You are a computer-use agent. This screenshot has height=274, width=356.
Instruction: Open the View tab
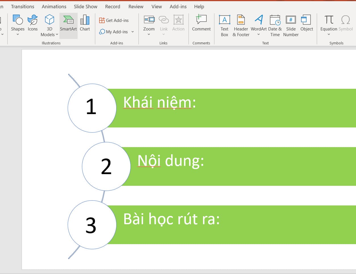tap(157, 7)
